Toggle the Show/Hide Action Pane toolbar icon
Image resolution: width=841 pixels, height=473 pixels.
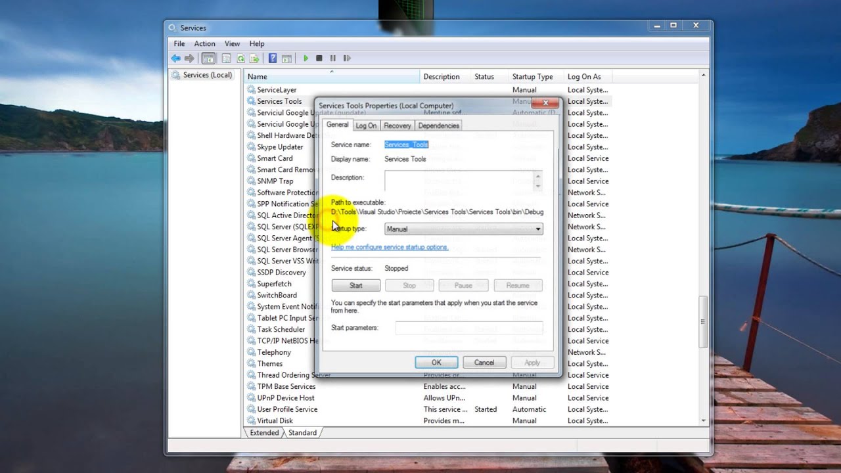pyautogui.click(x=286, y=58)
